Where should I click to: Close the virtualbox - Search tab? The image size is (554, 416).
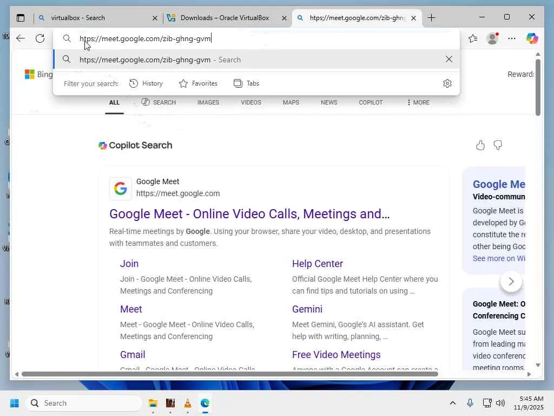coord(155,18)
